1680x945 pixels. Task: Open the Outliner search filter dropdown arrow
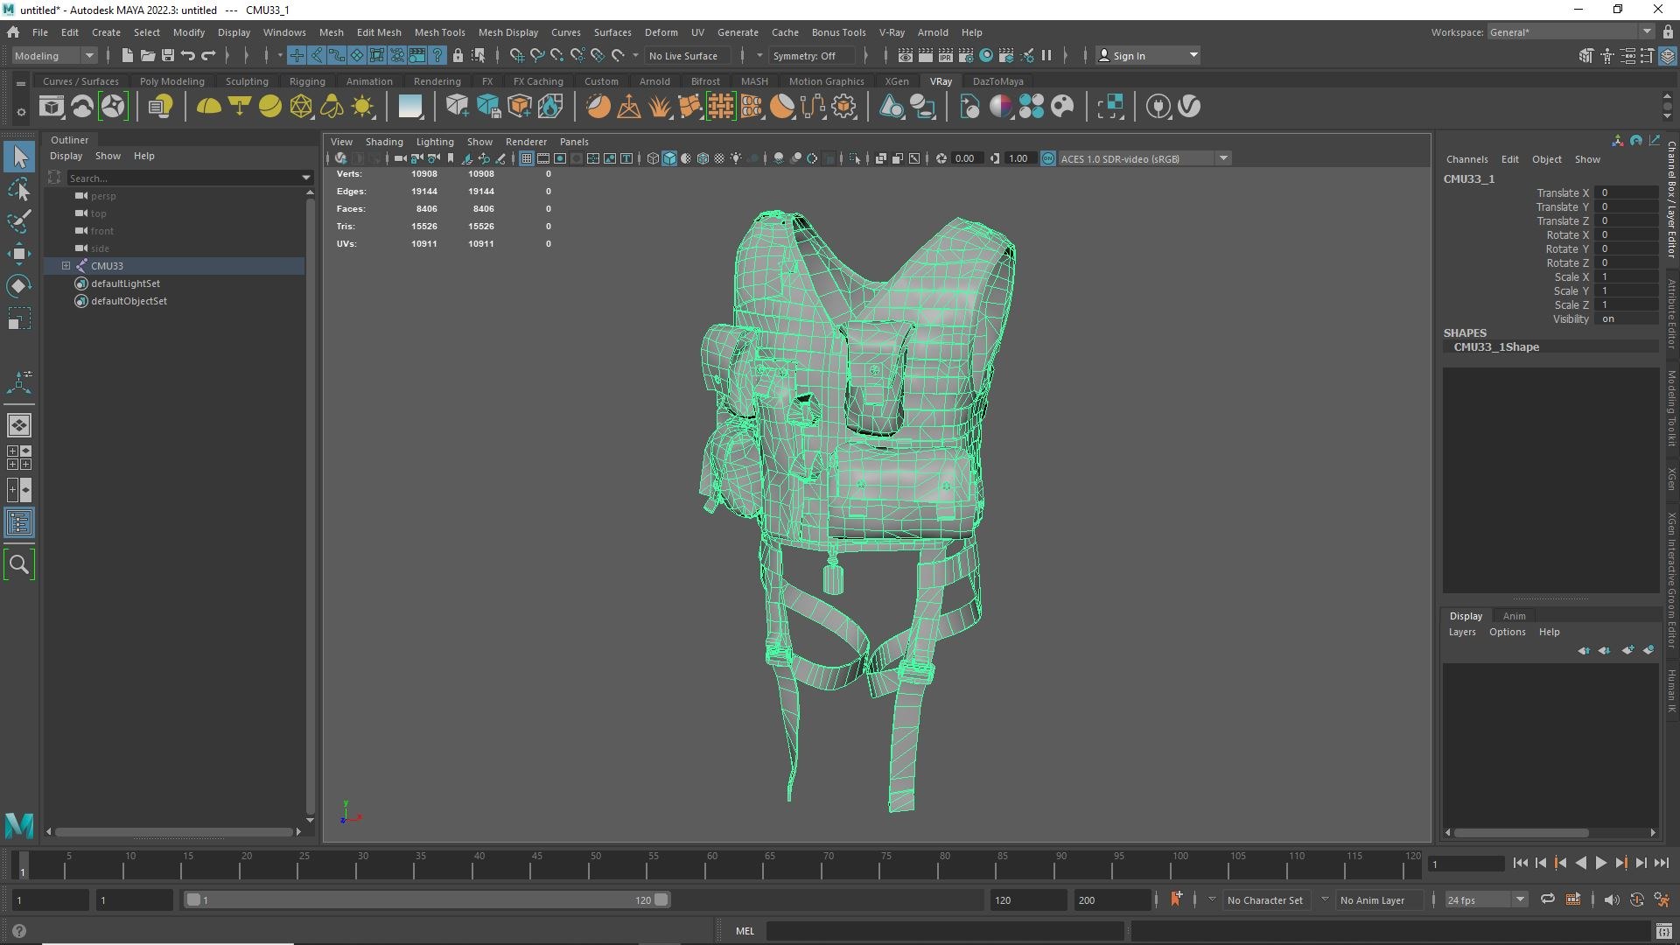click(x=306, y=178)
